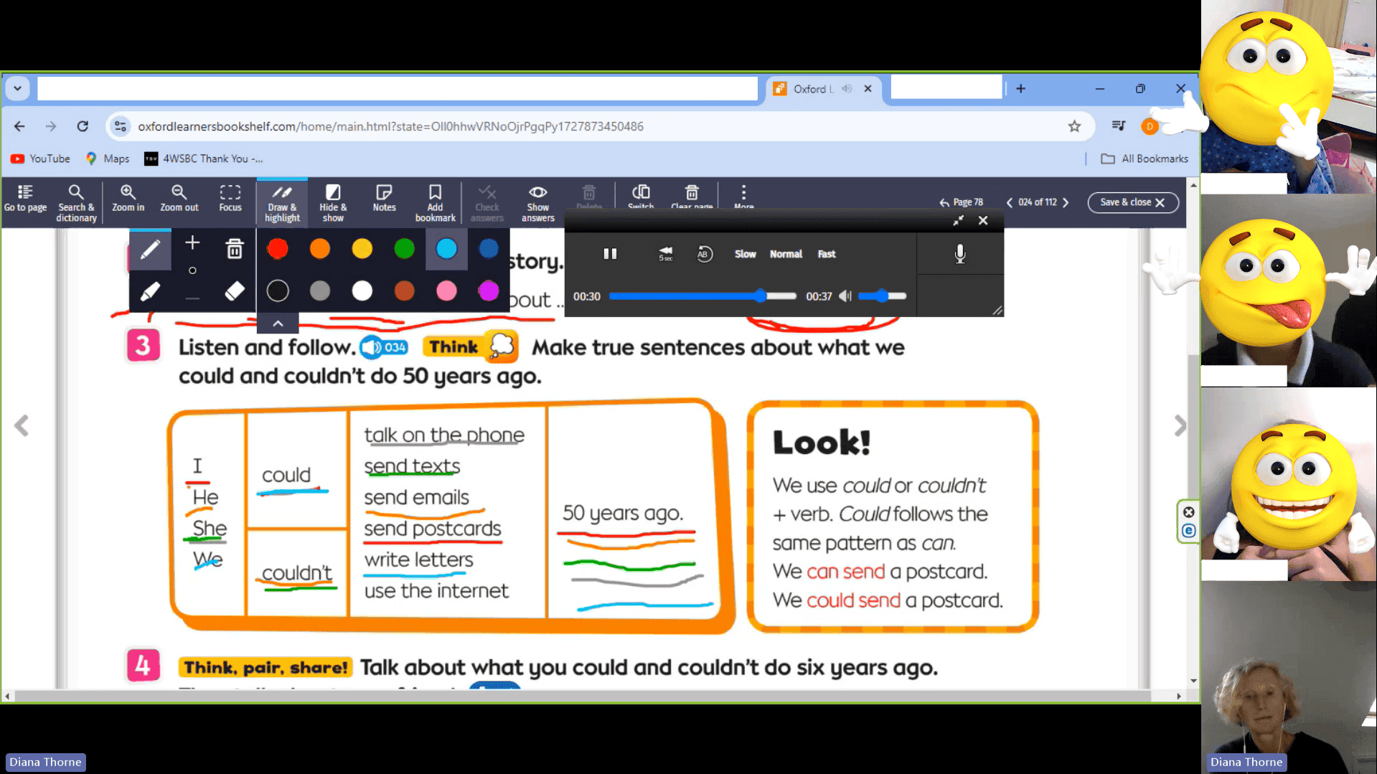Viewport: 1377px width, 774px height.
Task: Play audio track 034
Action: coord(384,347)
